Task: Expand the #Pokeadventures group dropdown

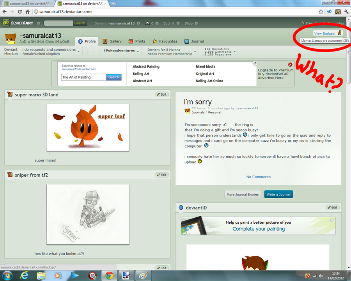Action: (x=138, y=52)
